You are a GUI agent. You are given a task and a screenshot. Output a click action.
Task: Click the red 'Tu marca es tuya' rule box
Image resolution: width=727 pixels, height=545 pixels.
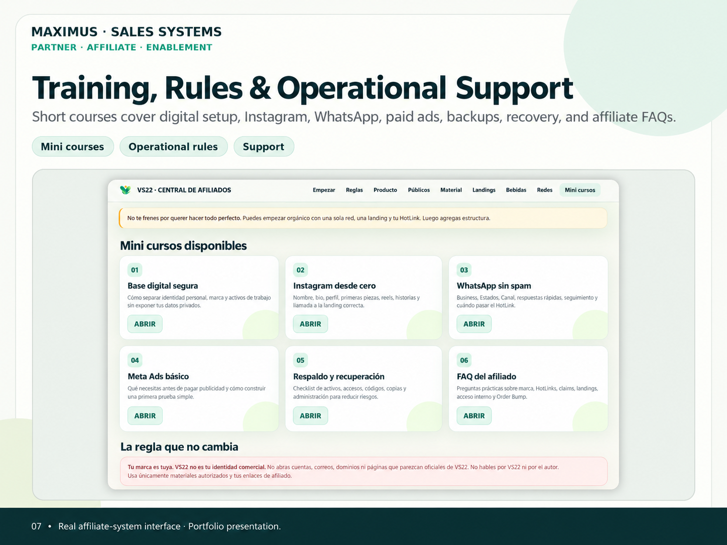point(363,471)
